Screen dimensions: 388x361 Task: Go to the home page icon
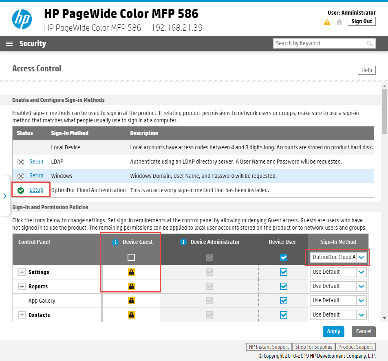coord(339,22)
